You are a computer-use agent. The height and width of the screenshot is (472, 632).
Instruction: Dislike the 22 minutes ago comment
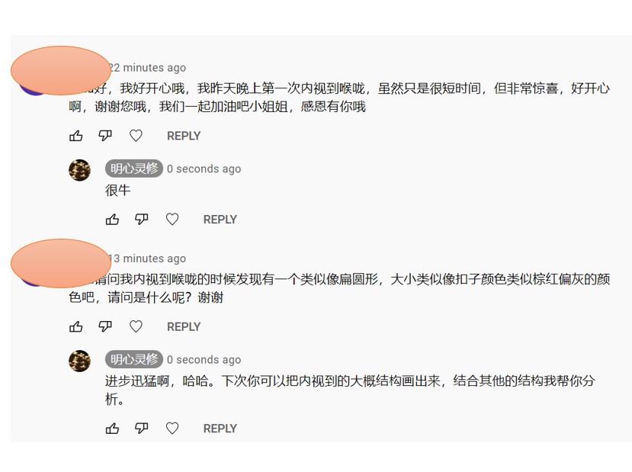105,136
